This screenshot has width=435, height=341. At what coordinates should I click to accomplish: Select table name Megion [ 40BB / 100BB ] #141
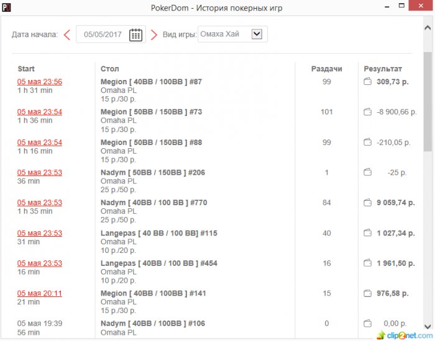tap(153, 293)
